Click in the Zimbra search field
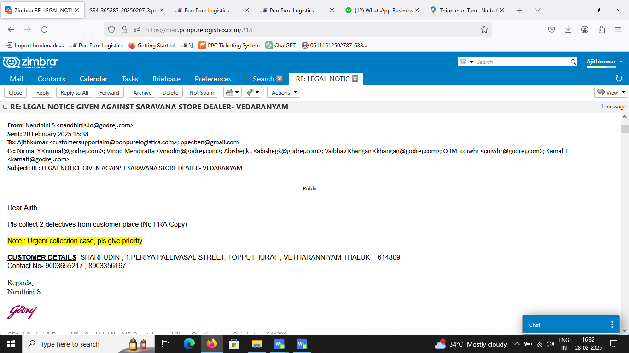The width and height of the screenshot is (629, 353). coord(522,62)
